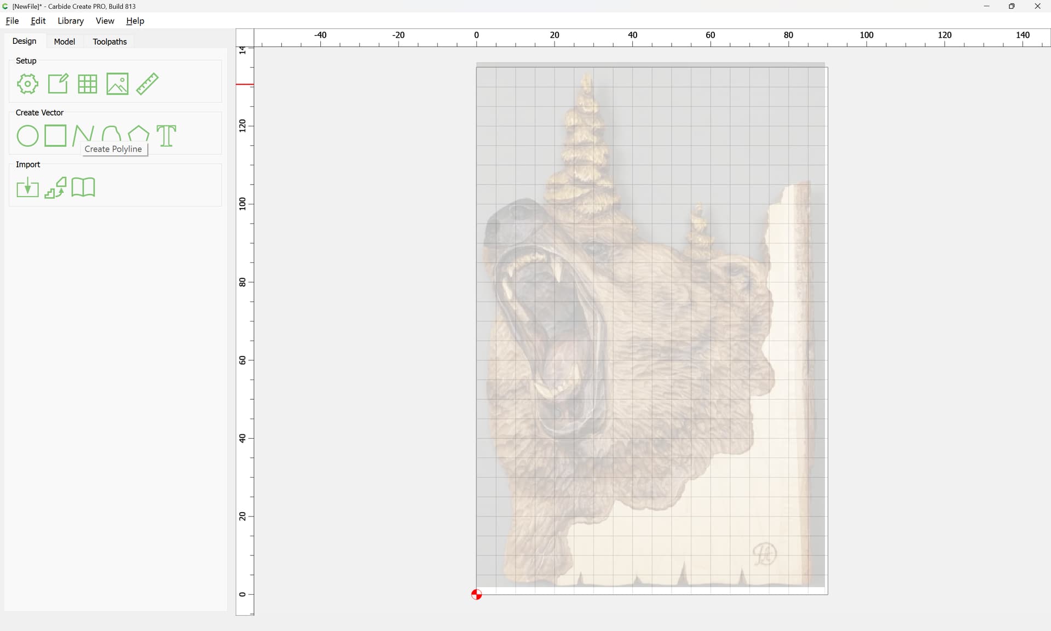Open the View menu
Viewport: 1051px width, 631px height.
point(105,21)
